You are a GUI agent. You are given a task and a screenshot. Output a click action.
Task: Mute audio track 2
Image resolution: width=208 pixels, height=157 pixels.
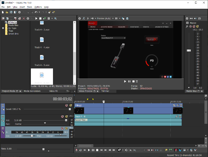62,117
